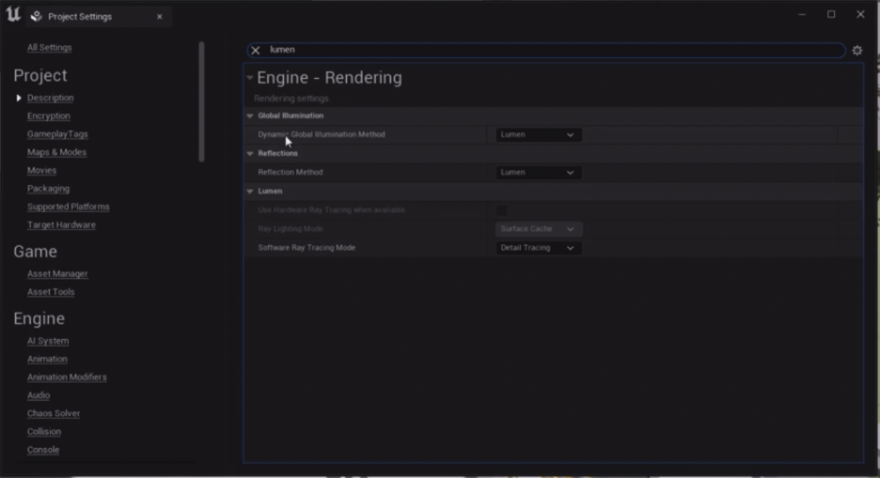Open the Animation settings page
The image size is (880, 478).
47,359
